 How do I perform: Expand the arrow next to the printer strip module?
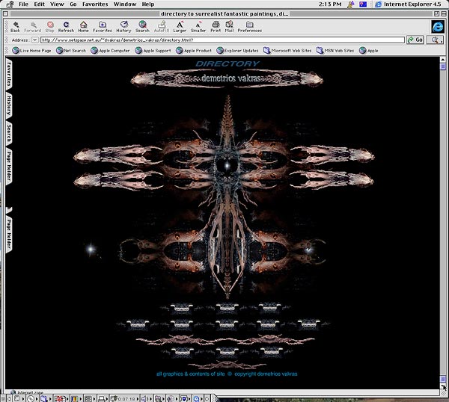click(x=107, y=399)
